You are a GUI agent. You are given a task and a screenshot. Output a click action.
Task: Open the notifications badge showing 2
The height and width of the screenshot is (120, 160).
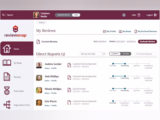coord(124,15)
